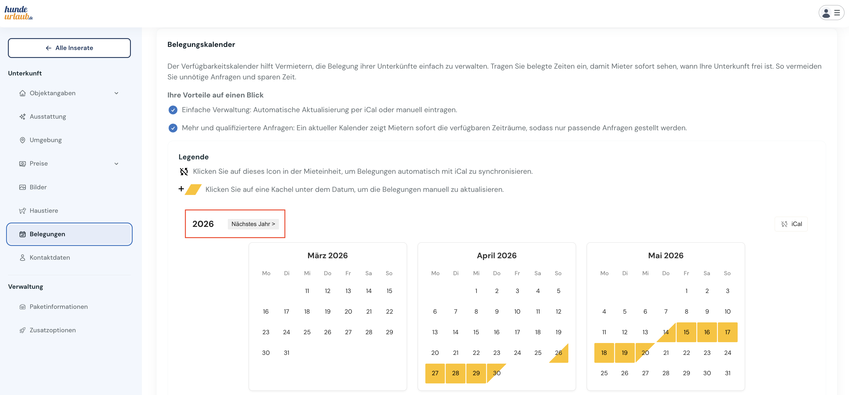Click the Kontaktdaten person icon

[x=22, y=257]
